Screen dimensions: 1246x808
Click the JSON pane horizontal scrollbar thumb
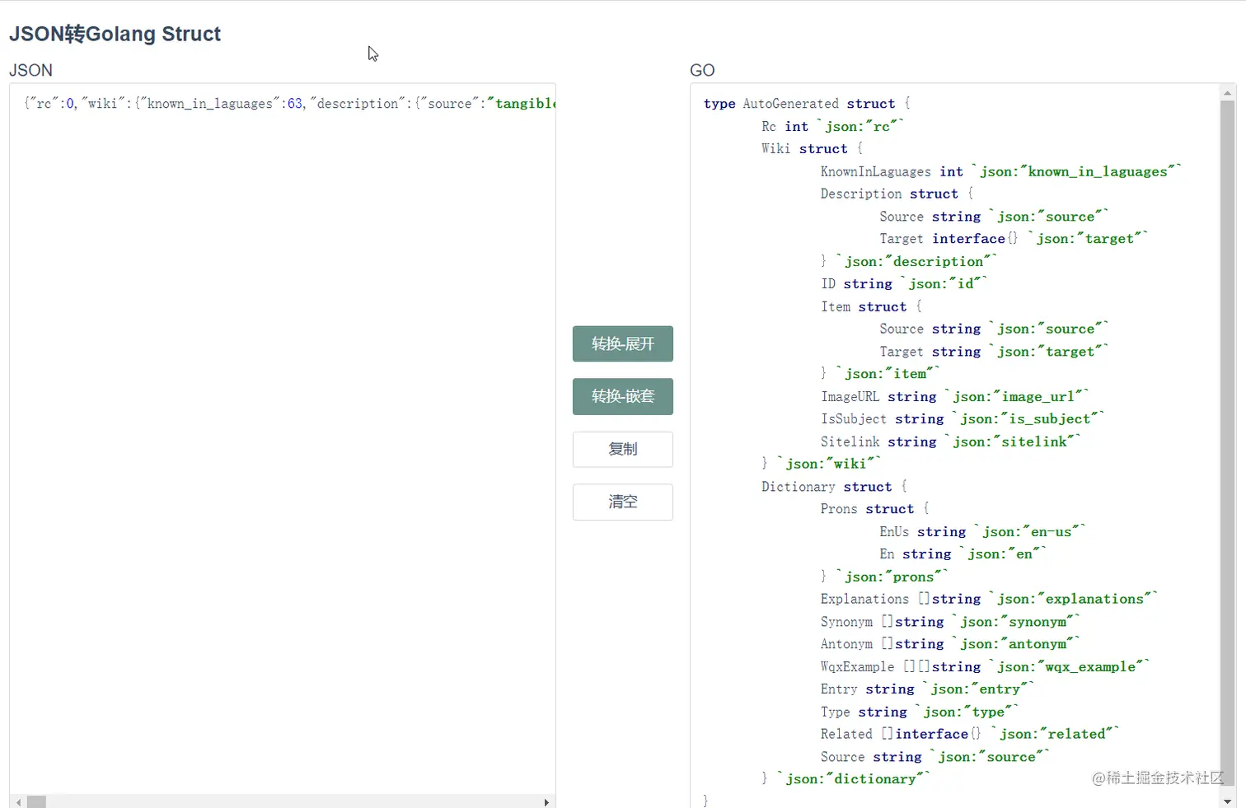click(x=36, y=802)
